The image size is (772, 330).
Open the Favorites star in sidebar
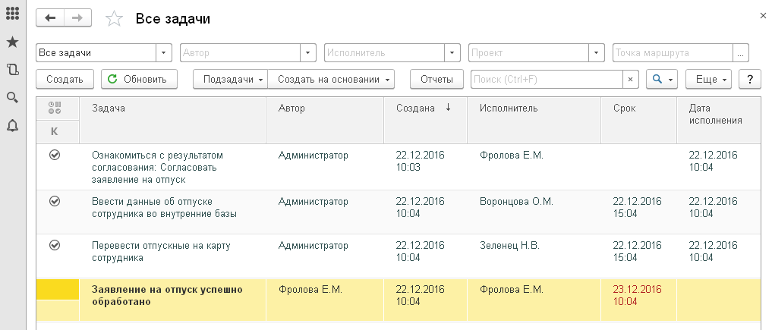tap(12, 42)
